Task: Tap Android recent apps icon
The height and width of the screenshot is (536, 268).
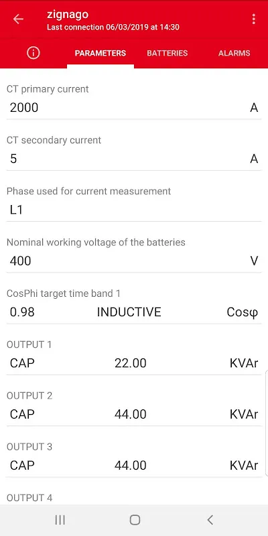Action: coord(60,520)
